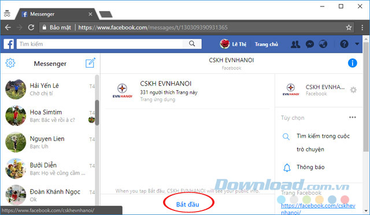Click the EVNHANOI logo in right panel
The image size is (370, 215).
pos(291,90)
